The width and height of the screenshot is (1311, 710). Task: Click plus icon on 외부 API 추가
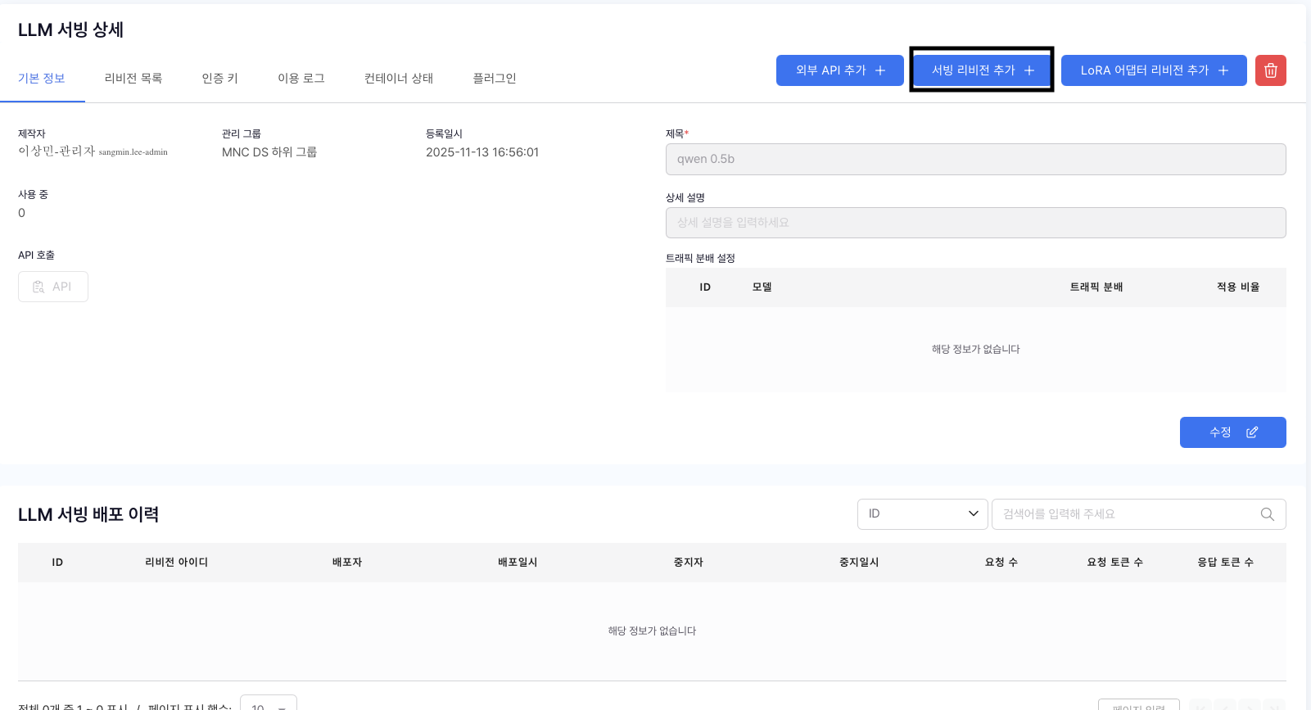click(x=880, y=70)
